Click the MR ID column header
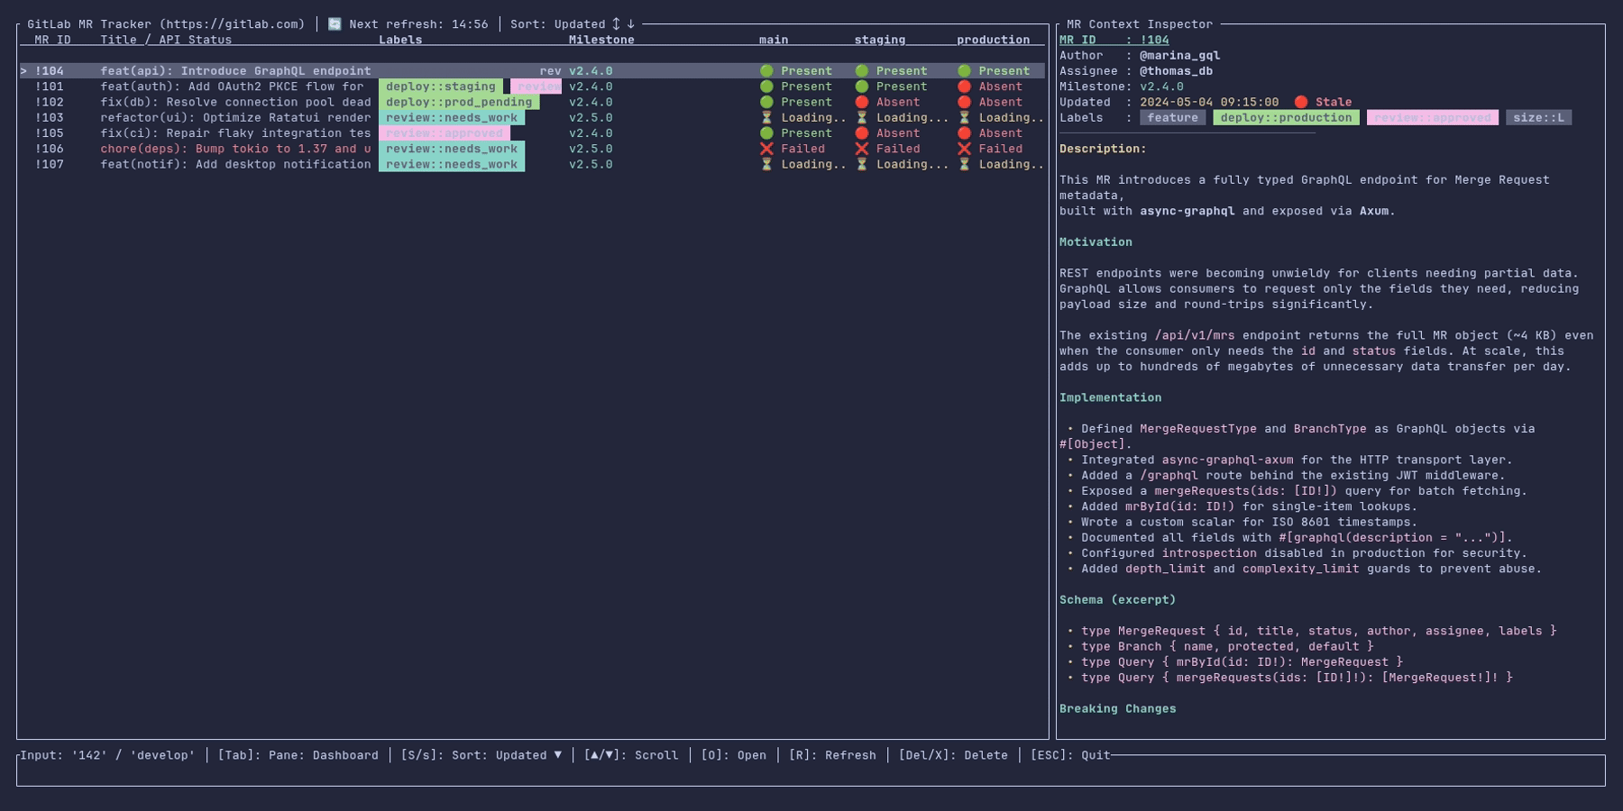Screen dimensions: 1623x811 pyautogui.click(x=52, y=40)
